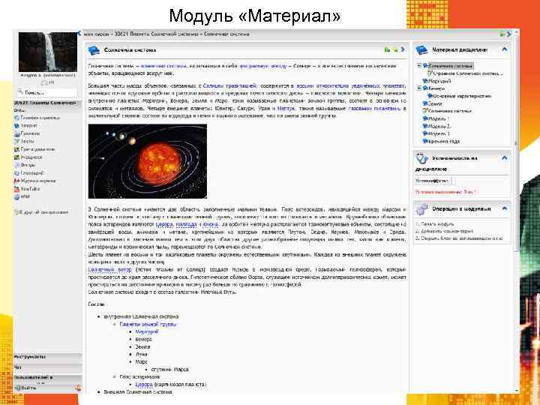This screenshot has height=405, width=540.
Task: Click the third operation Скрыть блок link
Action: point(461,238)
